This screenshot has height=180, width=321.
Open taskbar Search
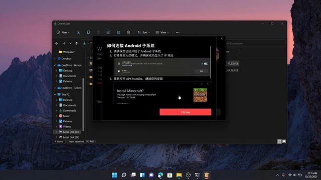124,175
